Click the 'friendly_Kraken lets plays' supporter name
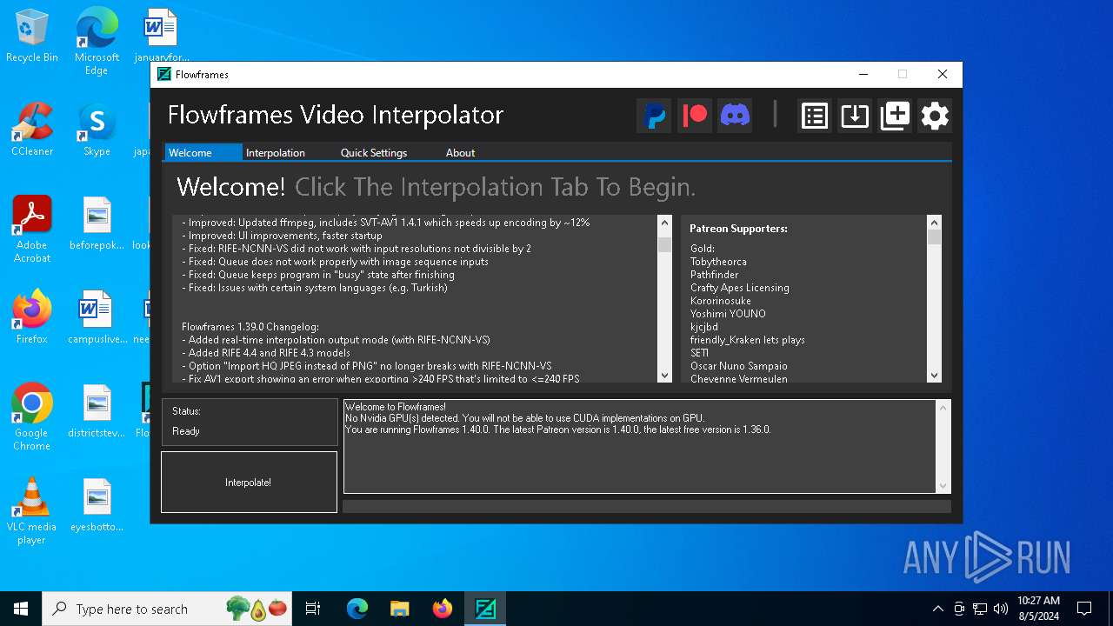This screenshot has height=626, width=1113. [748, 340]
